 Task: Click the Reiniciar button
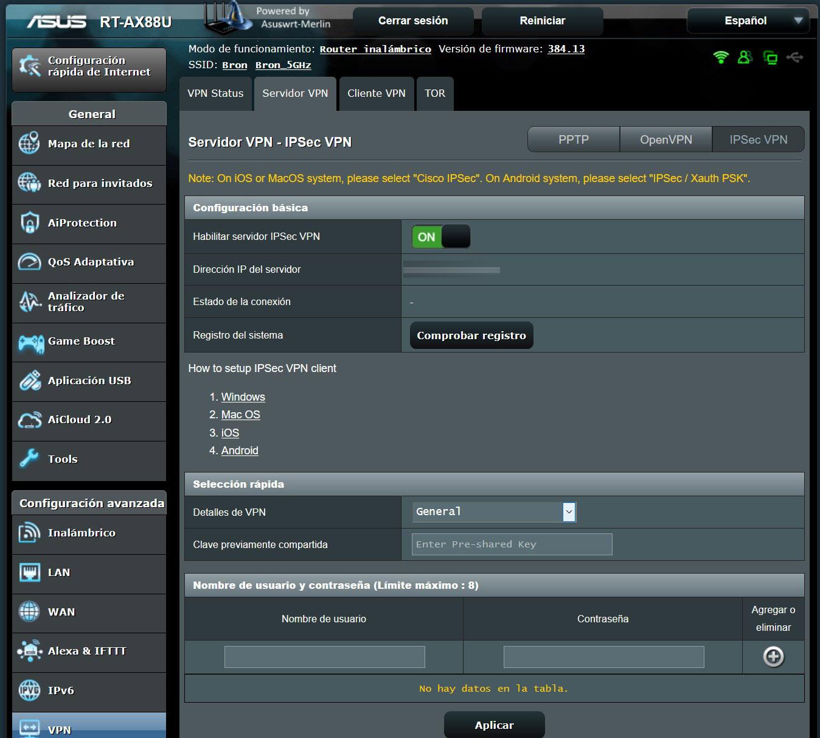pyautogui.click(x=543, y=21)
